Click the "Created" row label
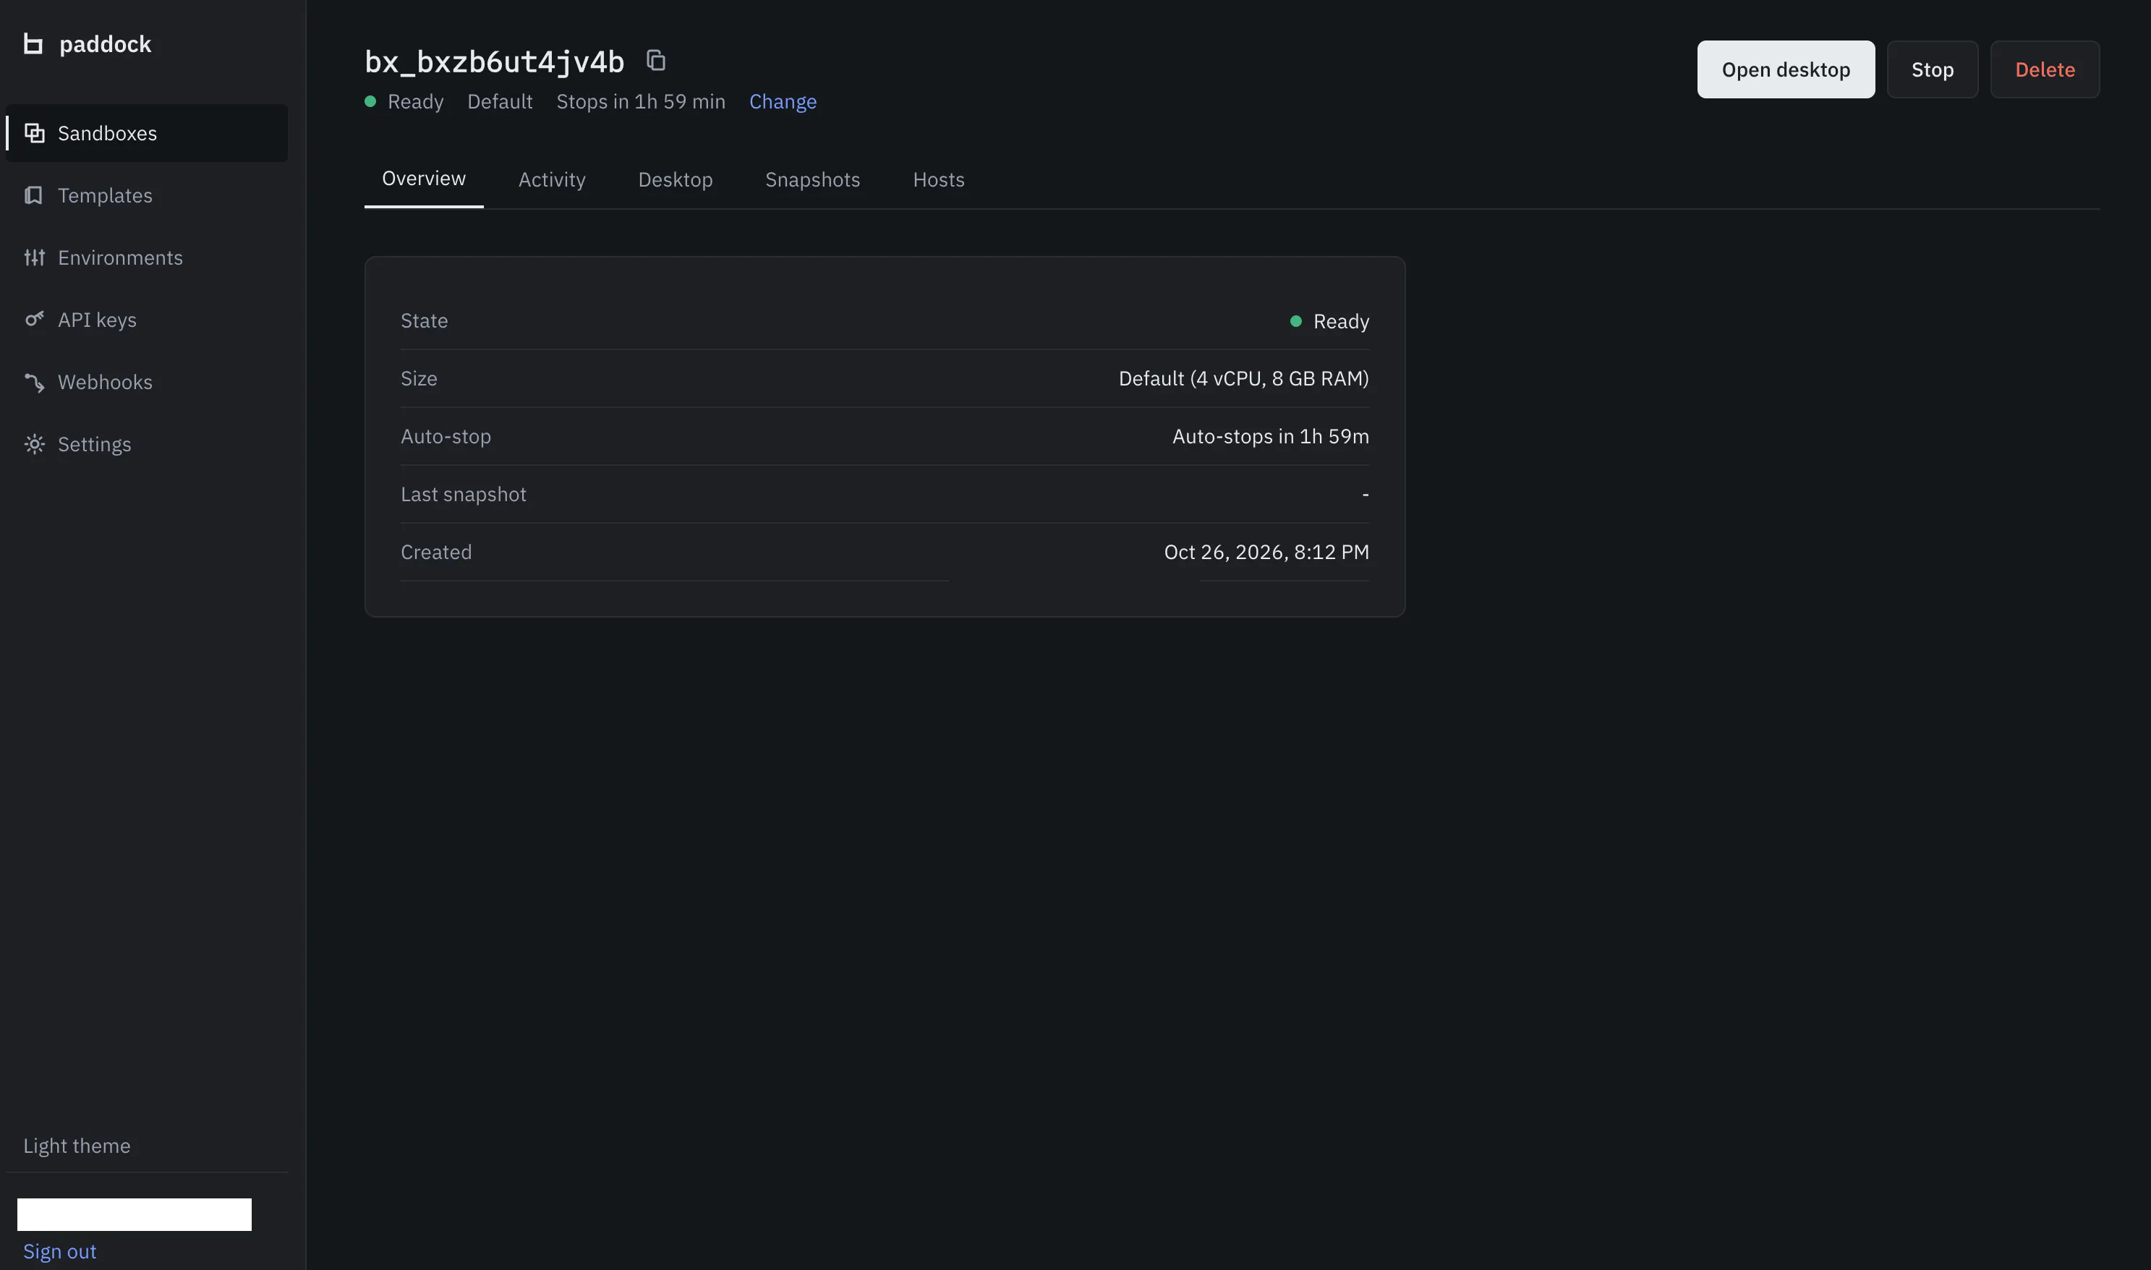Viewport: 2151px width, 1270px height. pyautogui.click(x=436, y=552)
